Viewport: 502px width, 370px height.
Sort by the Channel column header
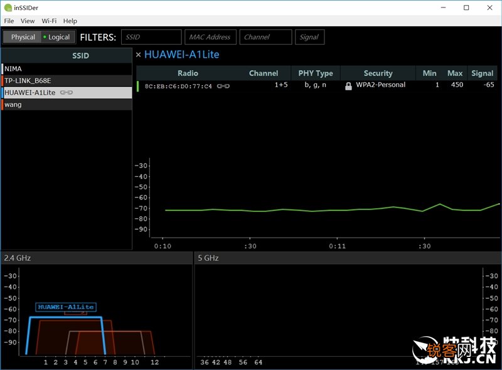264,73
